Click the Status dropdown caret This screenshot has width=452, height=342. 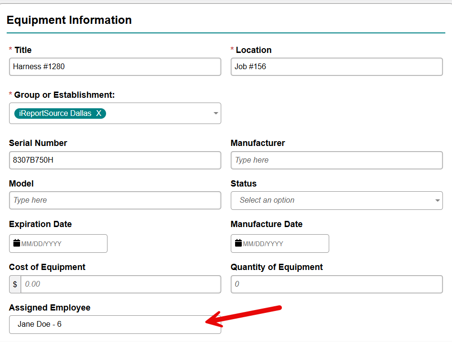click(437, 200)
